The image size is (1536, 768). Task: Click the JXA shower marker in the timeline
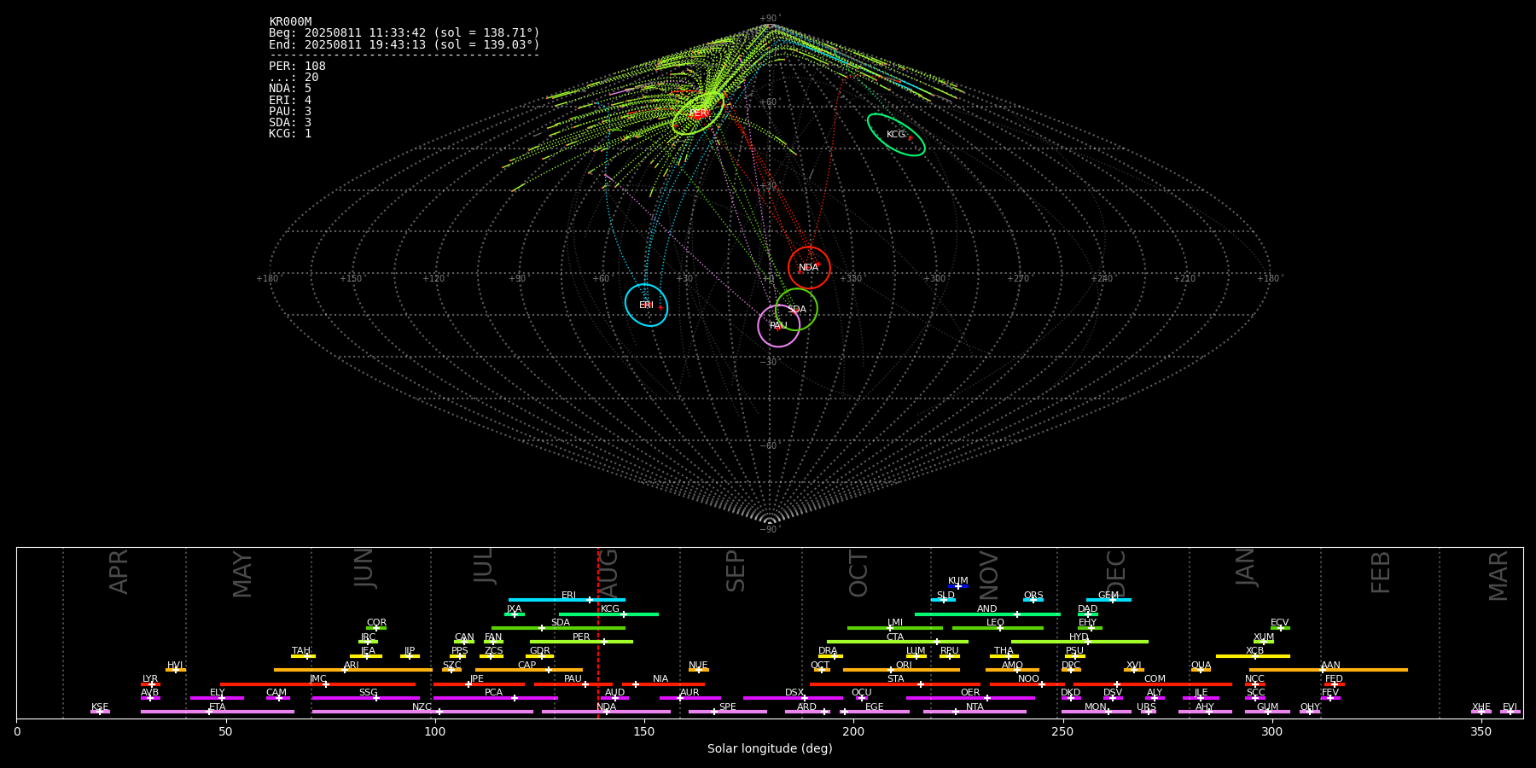coord(515,614)
